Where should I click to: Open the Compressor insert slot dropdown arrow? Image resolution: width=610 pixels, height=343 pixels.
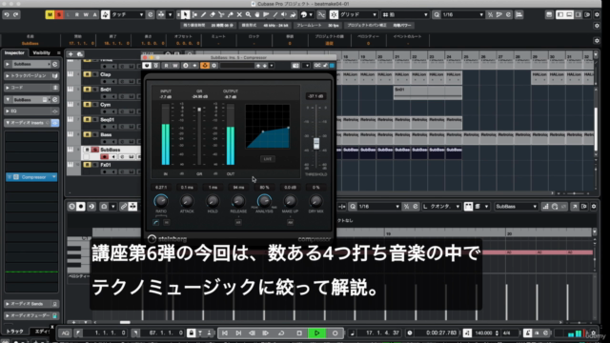pyautogui.click(x=54, y=177)
